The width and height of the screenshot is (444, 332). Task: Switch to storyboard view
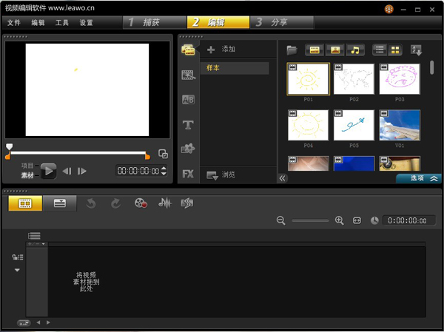coord(25,203)
